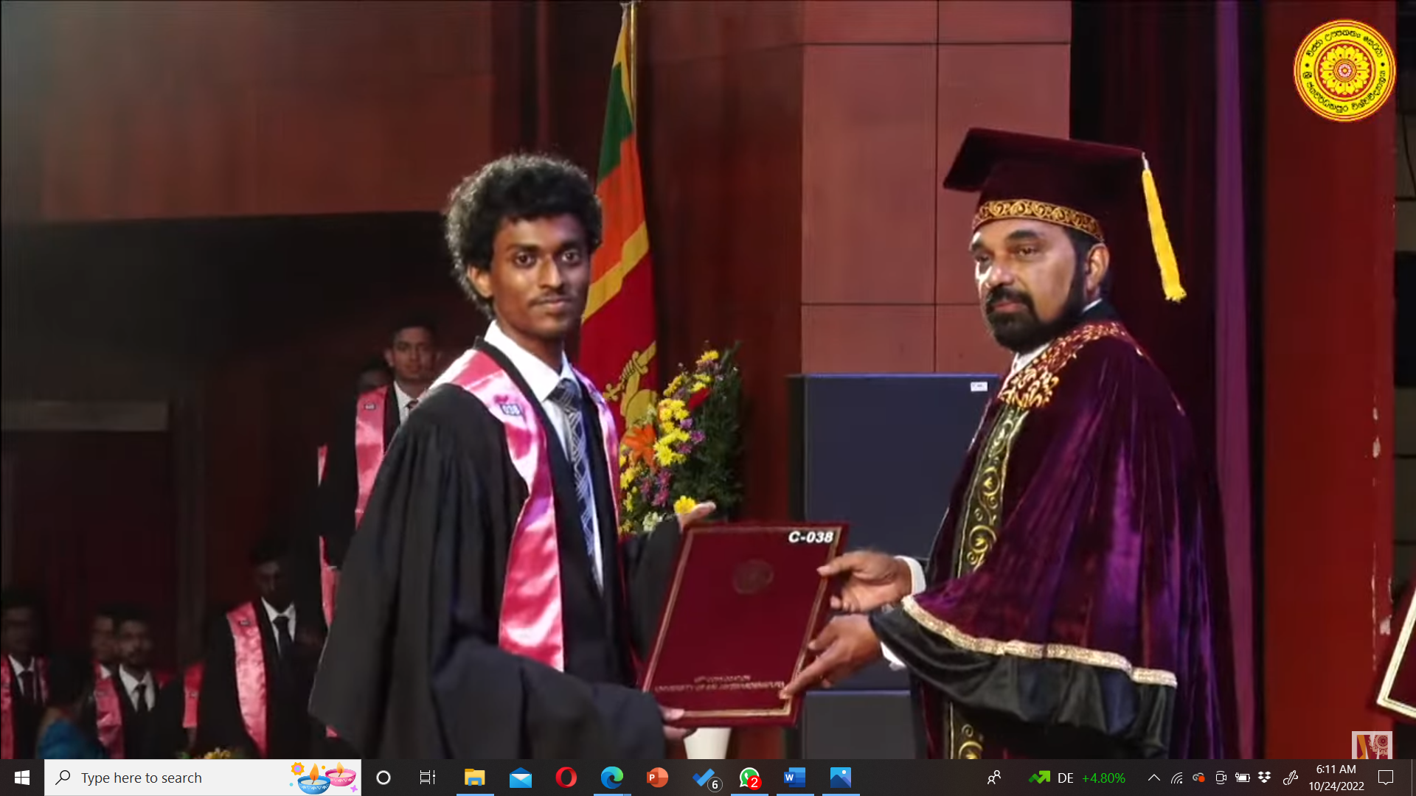Image resolution: width=1416 pixels, height=796 pixels.
Task: Open the clock showing 6:11 AM
Action: (x=1336, y=778)
